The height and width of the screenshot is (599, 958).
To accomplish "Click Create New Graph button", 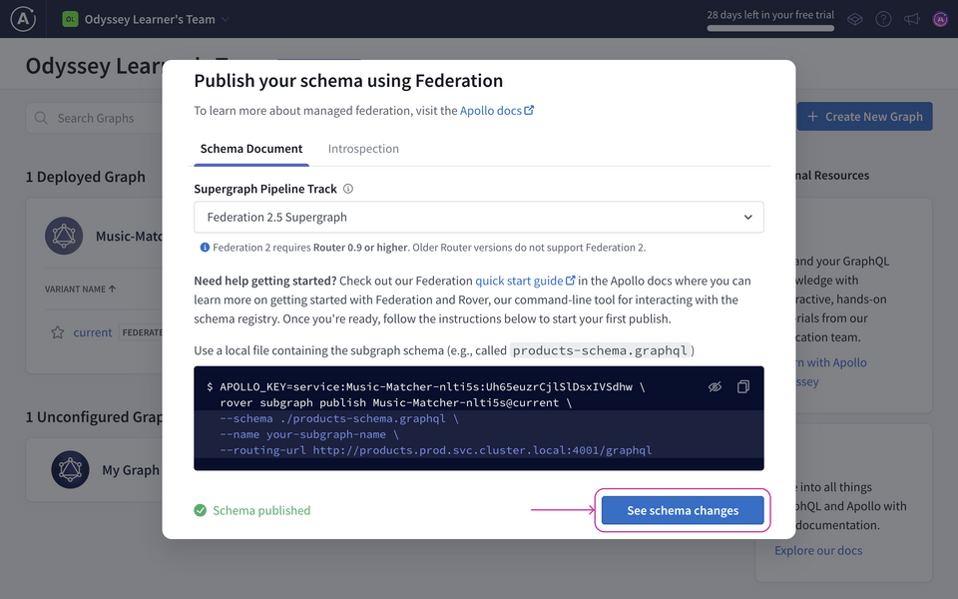I will click(864, 116).
